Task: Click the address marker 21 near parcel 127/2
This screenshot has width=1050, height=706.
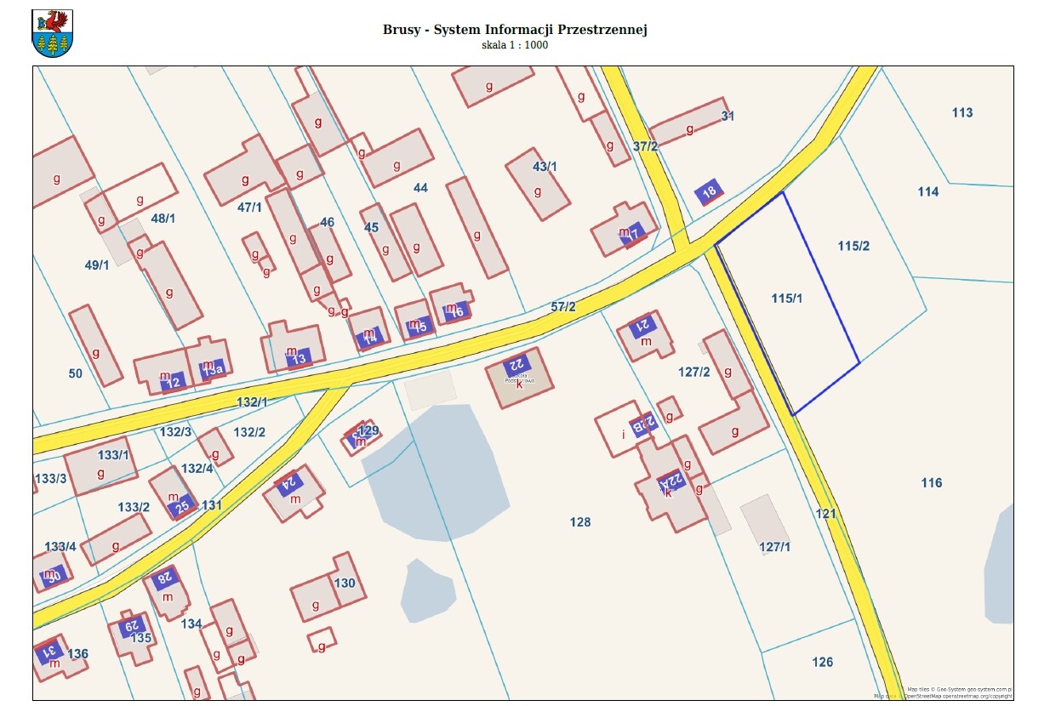Action: pyautogui.click(x=643, y=325)
